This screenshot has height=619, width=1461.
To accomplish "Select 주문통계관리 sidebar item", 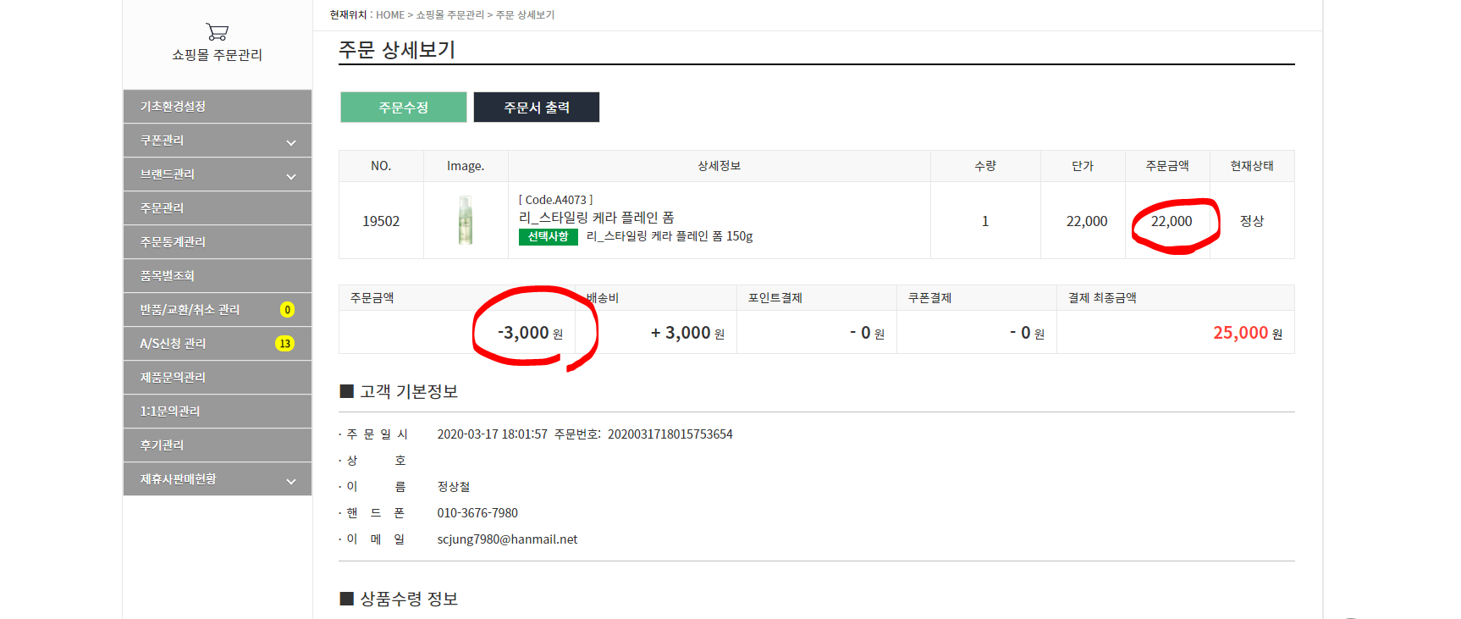I will [x=218, y=242].
